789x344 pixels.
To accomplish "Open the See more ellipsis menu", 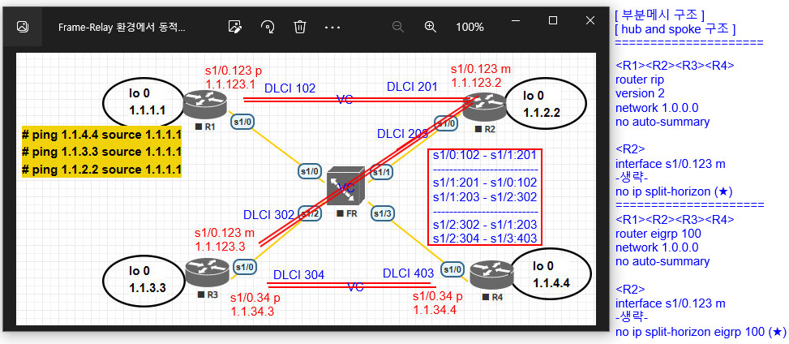I will tap(332, 28).
